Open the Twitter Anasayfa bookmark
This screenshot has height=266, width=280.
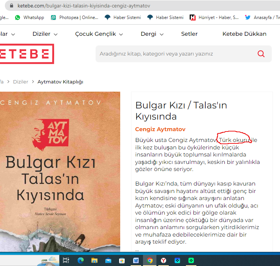tap(262, 18)
